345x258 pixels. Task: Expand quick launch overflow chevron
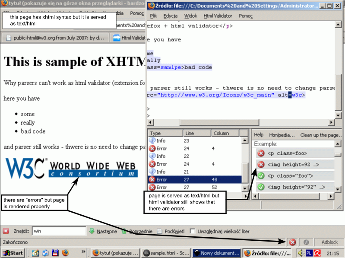click(x=83, y=252)
